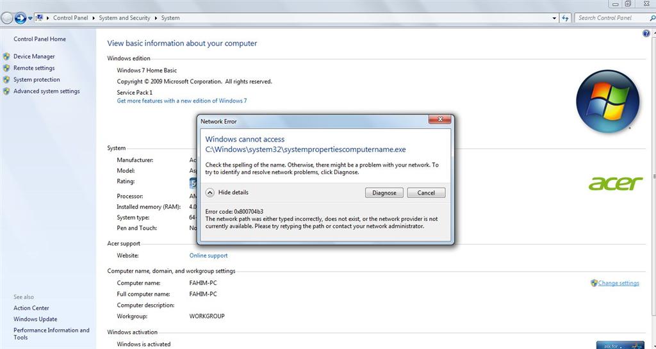
Task: Click the FAHIM-PC computer name value
Action: coord(203,283)
